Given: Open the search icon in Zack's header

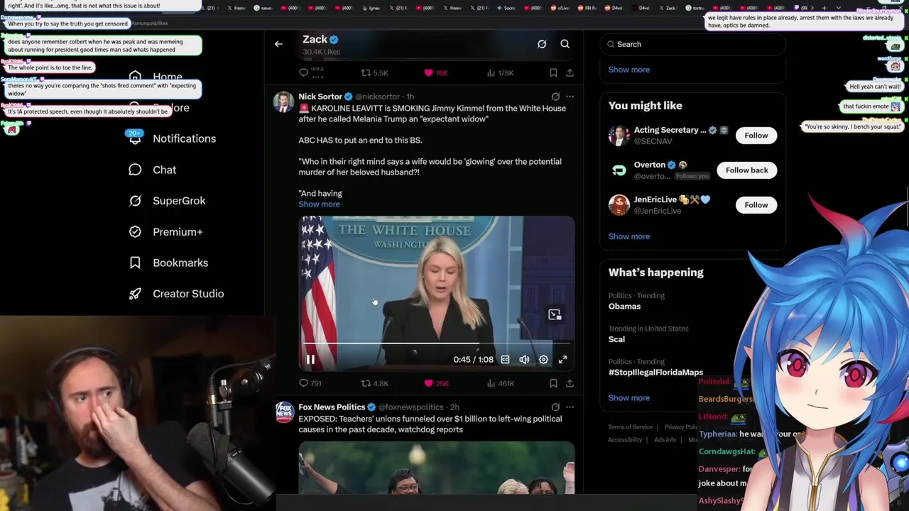Looking at the screenshot, I should [565, 44].
